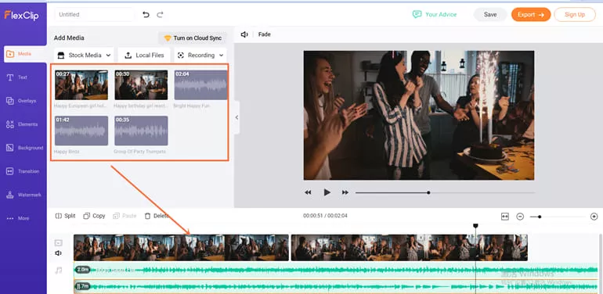603x294 pixels.
Task: Expand the Recording dropdown
Action: pos(200,56)
